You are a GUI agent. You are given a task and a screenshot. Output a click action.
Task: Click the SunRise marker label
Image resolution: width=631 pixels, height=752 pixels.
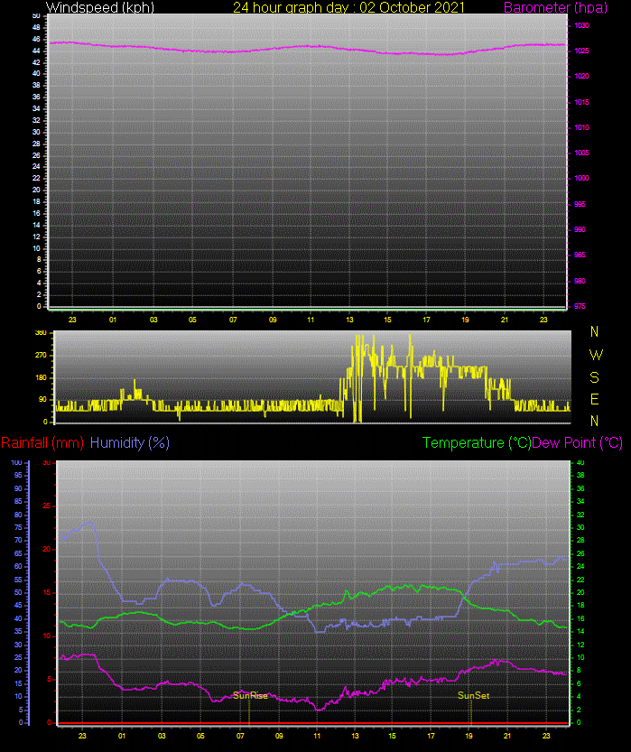click(250, 695)
